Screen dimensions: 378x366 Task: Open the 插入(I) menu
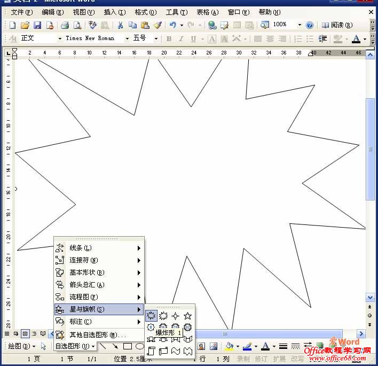(x=114, y=12)
